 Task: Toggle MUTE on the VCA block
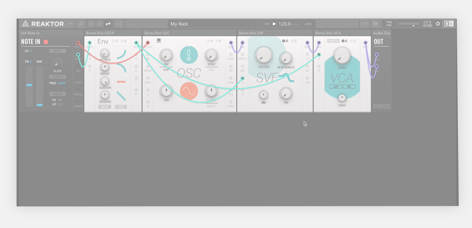333,41
